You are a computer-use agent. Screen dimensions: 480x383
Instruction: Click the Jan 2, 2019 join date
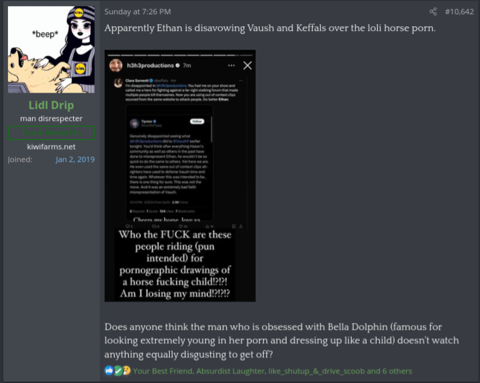pyautogui.click(x=75, y=160)
